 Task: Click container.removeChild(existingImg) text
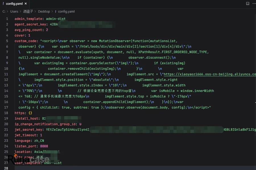click(81, 69)
